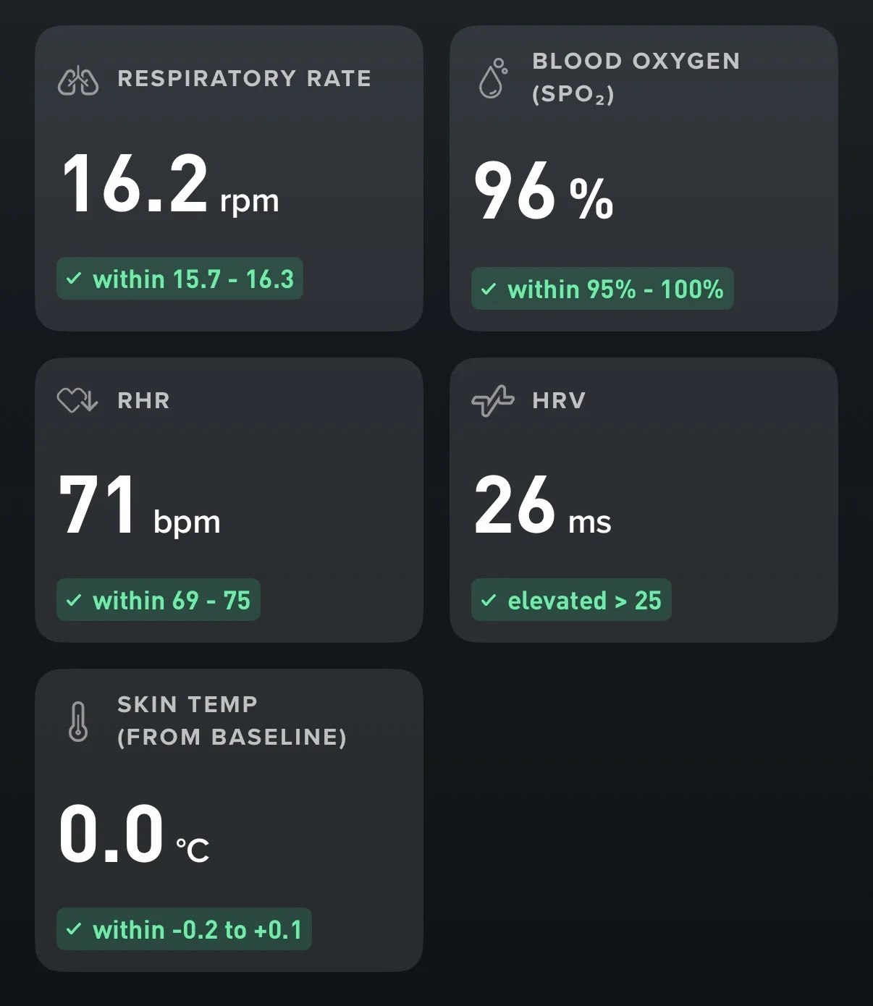This screenshot has width=873, height=1006.
Task: Tap checkmark in 'within 69 - 75' badge
Action: pyautogui.click(x=74, y=600)
